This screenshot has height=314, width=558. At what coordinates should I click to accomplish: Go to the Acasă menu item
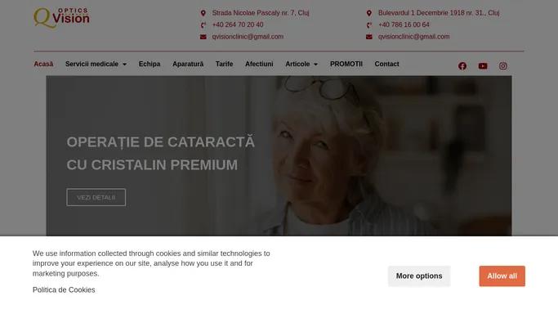point(43,64)
